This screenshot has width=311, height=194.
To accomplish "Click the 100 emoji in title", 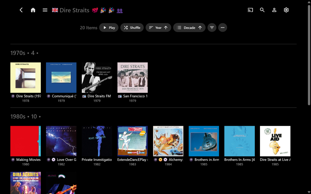I will [x=95, y=10].
